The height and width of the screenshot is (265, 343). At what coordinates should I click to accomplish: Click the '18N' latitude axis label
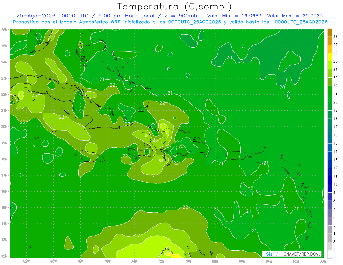click(4, 159)
